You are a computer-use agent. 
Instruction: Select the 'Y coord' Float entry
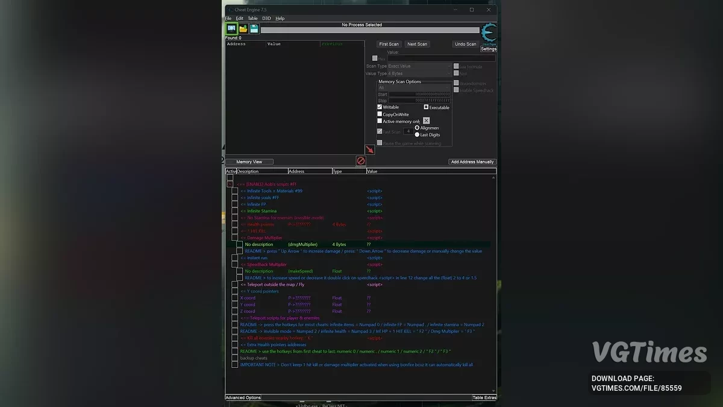248,304
